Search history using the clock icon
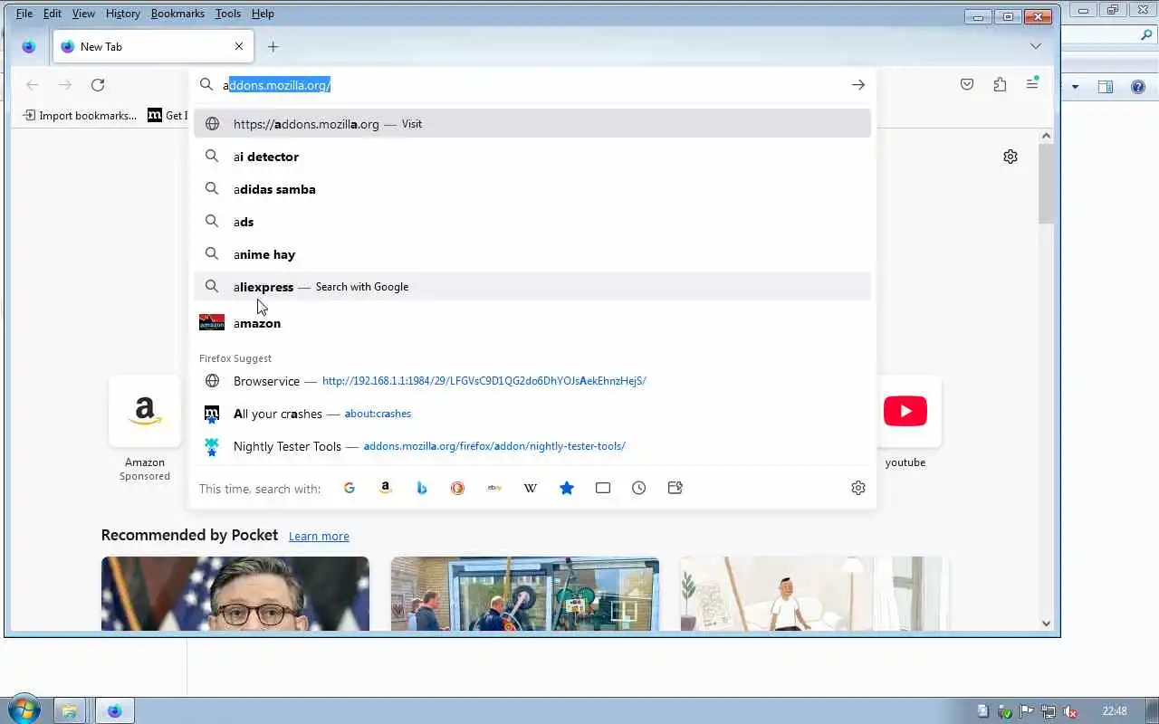This screenshot has height=724, width=1159. point(639,488)
